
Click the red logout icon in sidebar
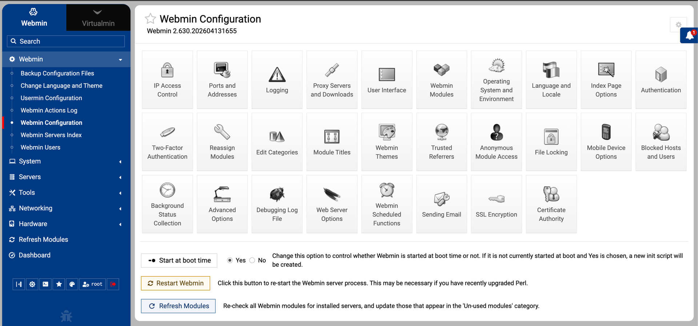pyautogui.click(x=113, y=284)
